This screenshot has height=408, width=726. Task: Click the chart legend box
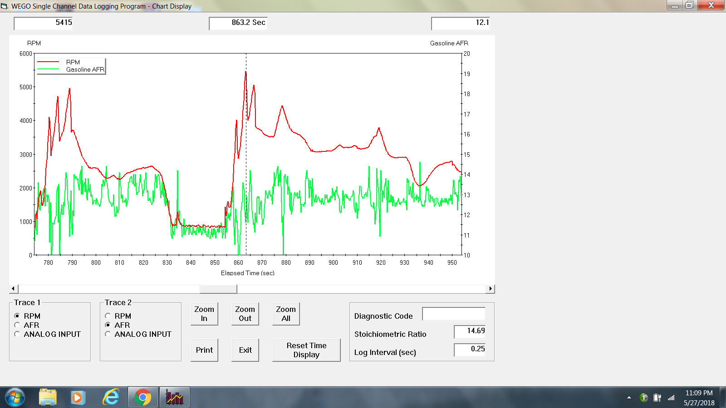pos(71,66)
